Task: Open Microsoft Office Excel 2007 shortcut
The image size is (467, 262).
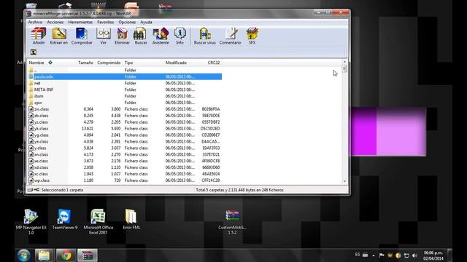Action: click(x=98, y=221)
